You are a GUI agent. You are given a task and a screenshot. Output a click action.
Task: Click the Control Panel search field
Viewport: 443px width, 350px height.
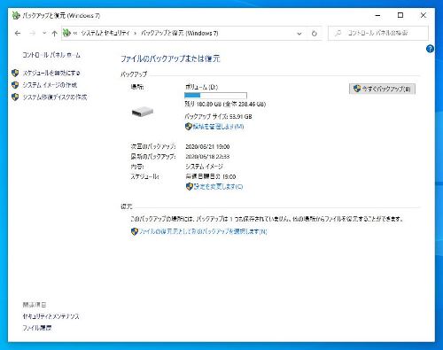point(378,33)
